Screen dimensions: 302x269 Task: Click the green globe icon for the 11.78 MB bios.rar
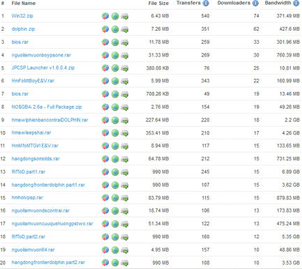point(115,43)
